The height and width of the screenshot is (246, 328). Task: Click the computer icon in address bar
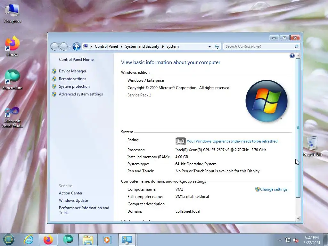(x=86, y=46)
